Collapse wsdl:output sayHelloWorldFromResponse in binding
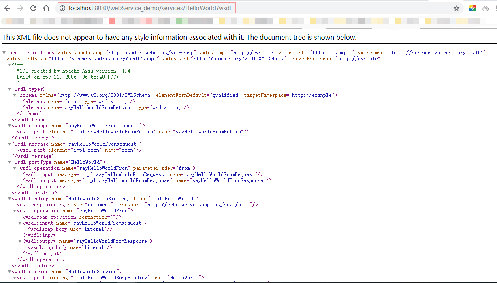 point(19,241)
